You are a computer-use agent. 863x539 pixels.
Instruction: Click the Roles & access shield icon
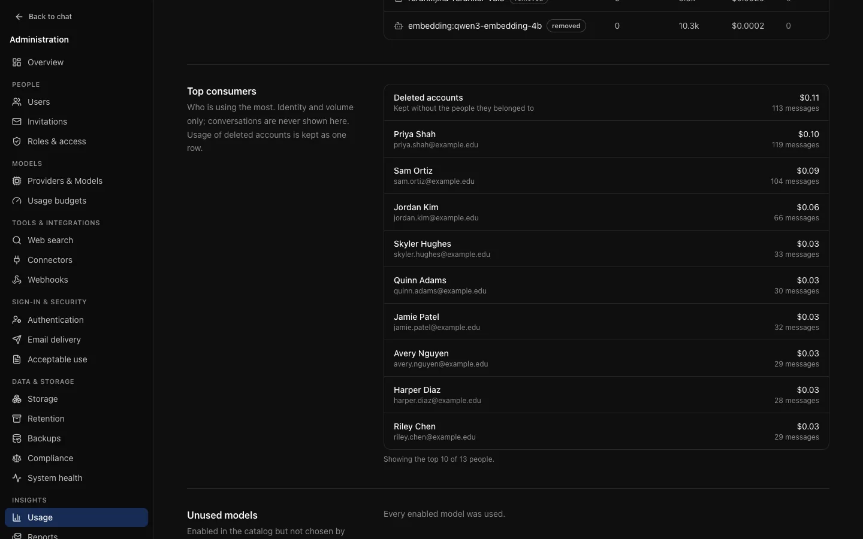point(17,141)
